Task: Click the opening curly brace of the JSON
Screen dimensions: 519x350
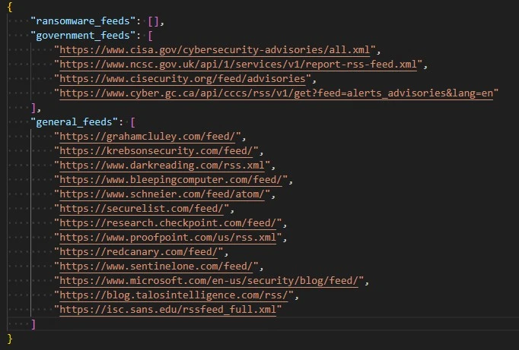Action: tap(10, 7)
